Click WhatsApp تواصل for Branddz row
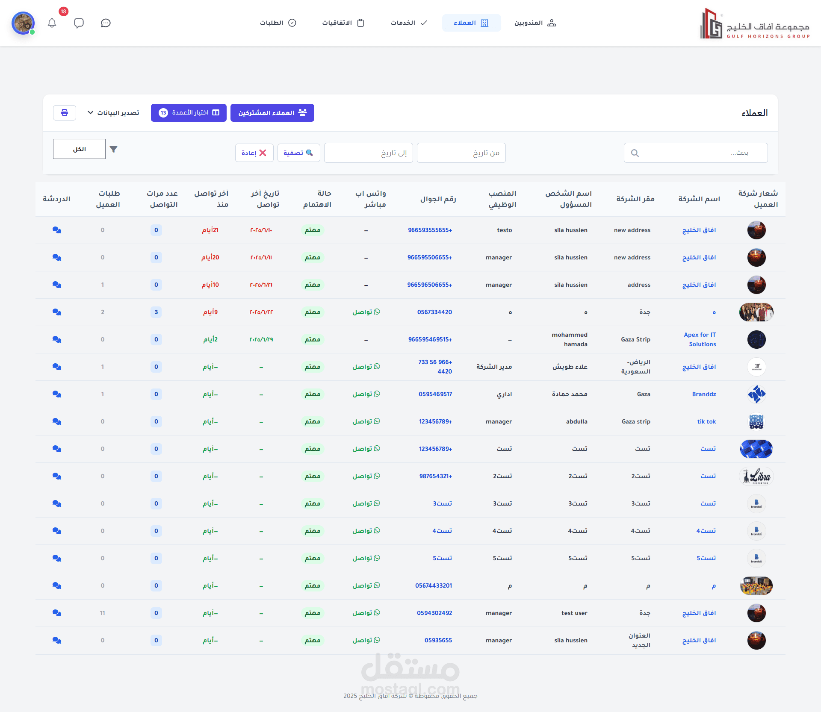The height and width of the screenshot is (712, 821). (x=366, y=394)
